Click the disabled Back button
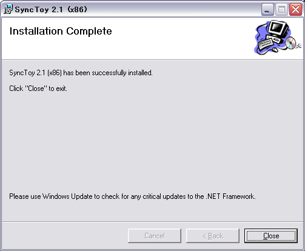This screenshot has height=251, width=305. click(213, 236)
